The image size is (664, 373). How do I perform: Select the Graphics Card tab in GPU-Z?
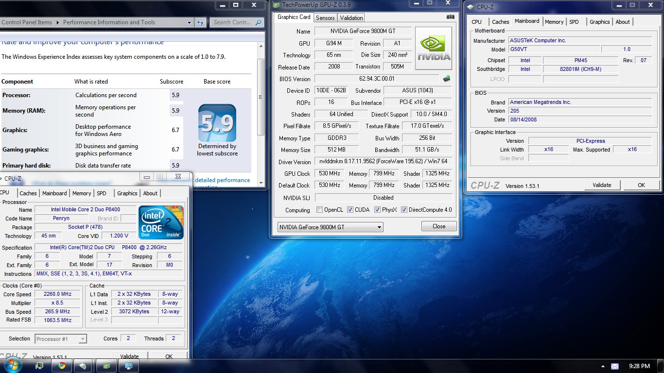coord(294,17)
